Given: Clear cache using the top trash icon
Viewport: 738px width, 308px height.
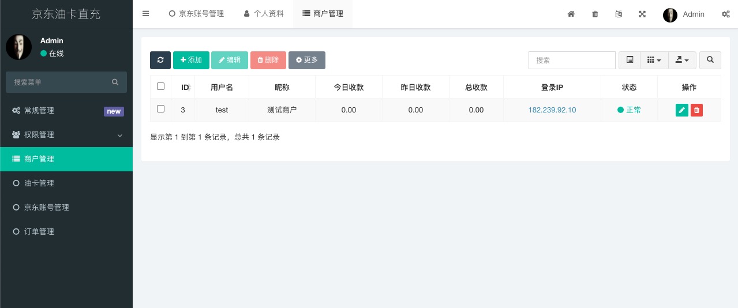Looking at the screenshot, I should [595, 14].
